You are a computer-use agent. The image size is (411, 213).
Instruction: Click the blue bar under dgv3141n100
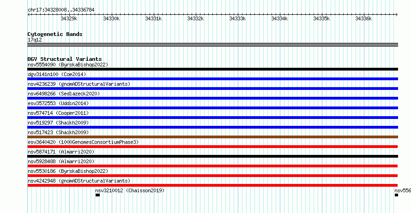(x=212, y=79)
